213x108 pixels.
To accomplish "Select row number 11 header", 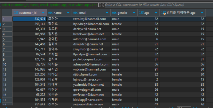I will click(7, 69).
